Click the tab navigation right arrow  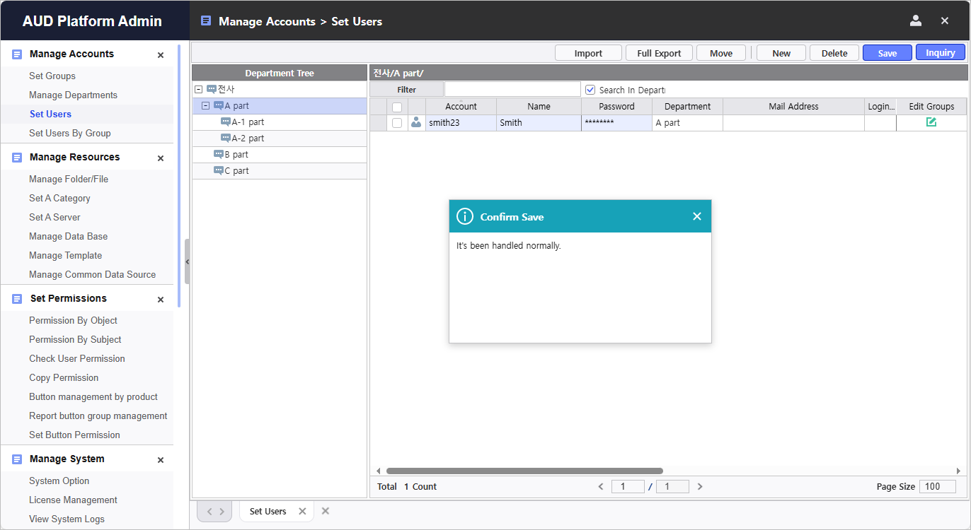pyautogui.click(x=222, y=511)
